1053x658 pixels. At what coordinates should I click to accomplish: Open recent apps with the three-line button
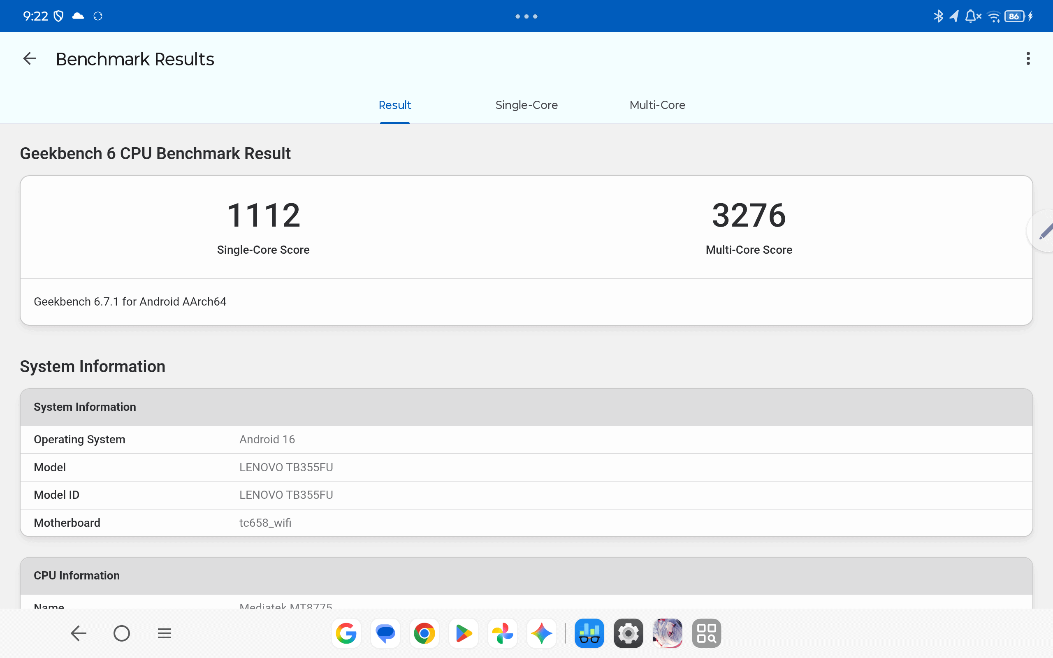tap(165, 633)
